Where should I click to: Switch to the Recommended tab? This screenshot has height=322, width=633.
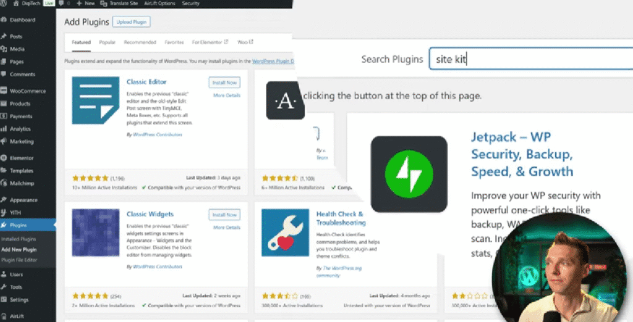coord(140,42)
